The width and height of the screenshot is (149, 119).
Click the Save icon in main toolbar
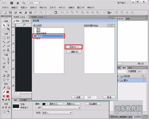[10, 13]
